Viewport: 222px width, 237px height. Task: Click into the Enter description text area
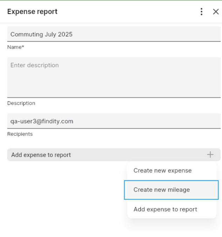[x=114, y=77]
